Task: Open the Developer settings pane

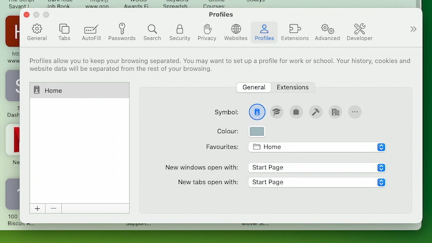Action: (x=359, y=32)
